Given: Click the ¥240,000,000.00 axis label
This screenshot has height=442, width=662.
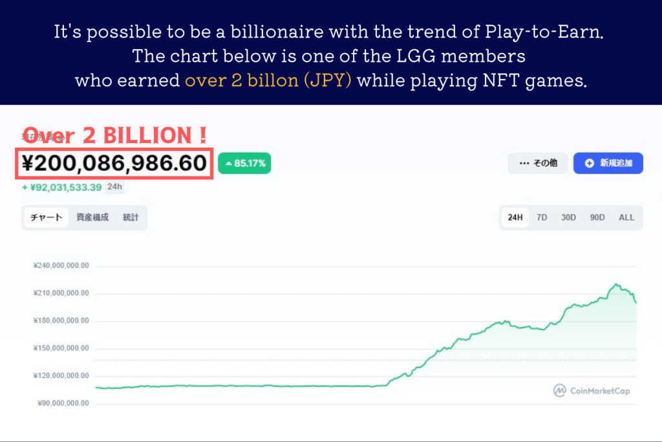Looking at the screenshot, I should pos(61,266).
